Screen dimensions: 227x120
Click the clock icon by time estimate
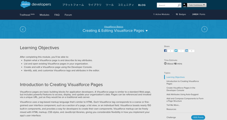coord(165,64)
